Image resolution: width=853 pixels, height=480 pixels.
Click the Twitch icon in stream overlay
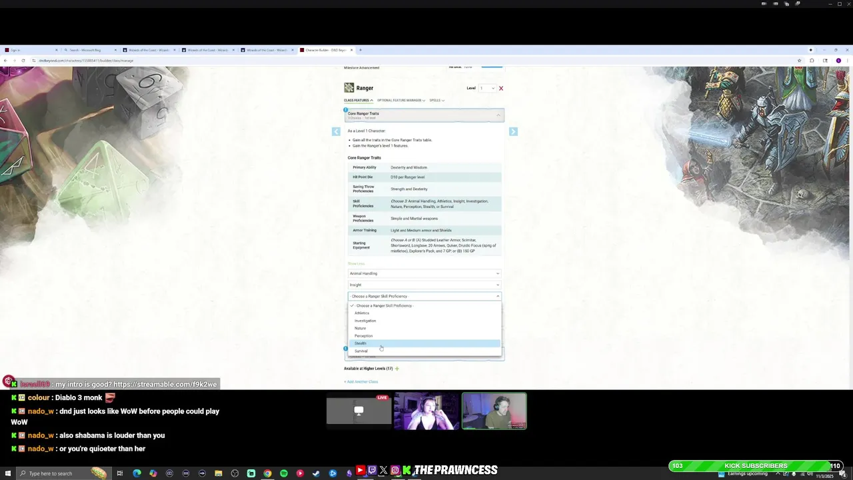pyautogui.click(x=372, y=471)
